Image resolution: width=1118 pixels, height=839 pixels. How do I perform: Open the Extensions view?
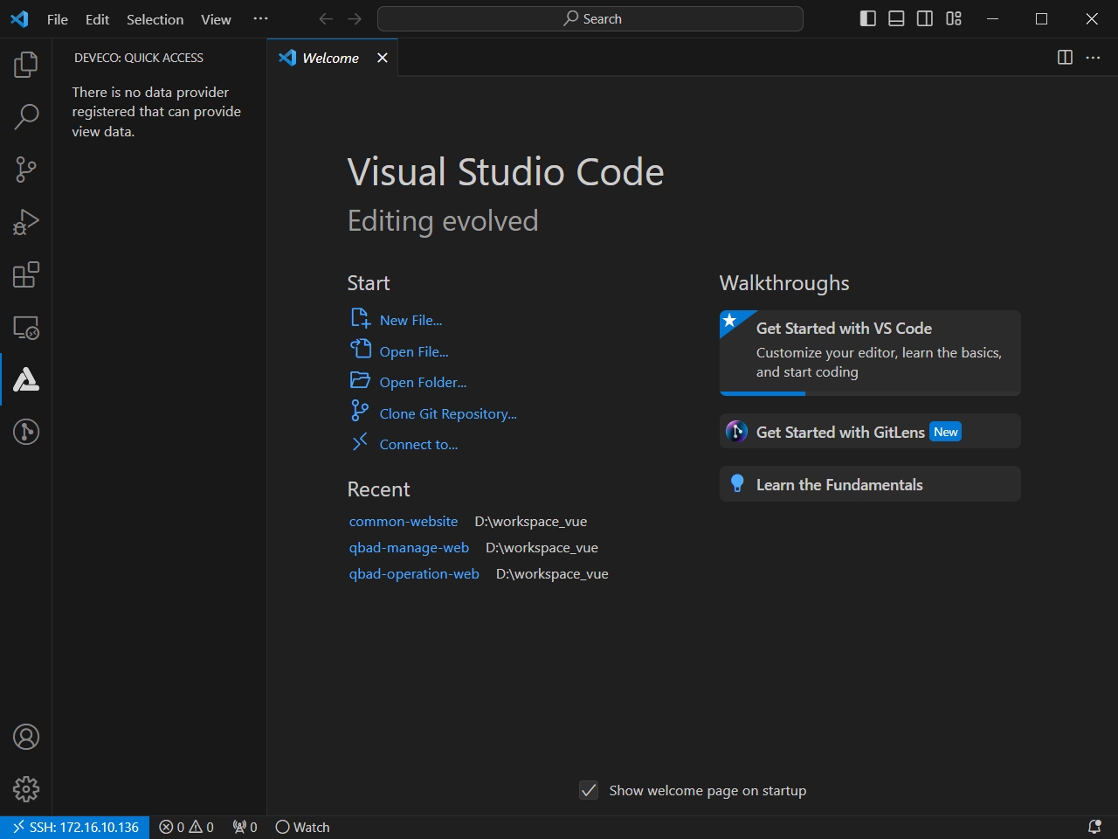[26, 274]
